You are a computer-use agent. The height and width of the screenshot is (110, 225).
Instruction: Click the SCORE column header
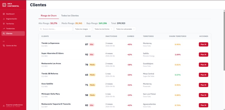point(88,36)
